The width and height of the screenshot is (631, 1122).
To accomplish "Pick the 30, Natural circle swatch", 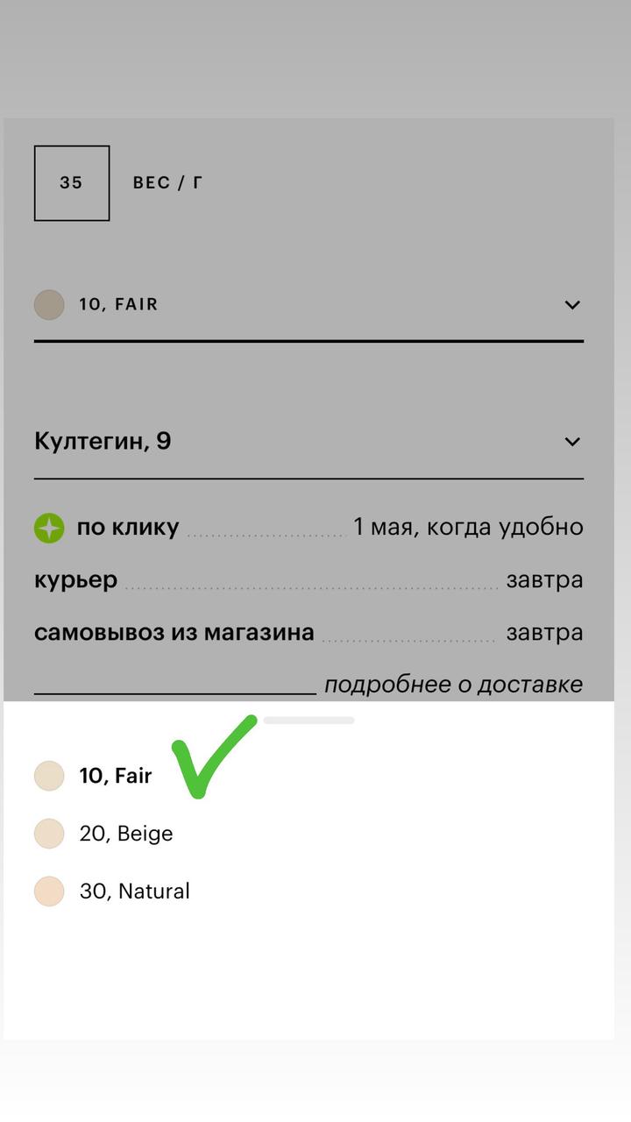I will [49, 891].
